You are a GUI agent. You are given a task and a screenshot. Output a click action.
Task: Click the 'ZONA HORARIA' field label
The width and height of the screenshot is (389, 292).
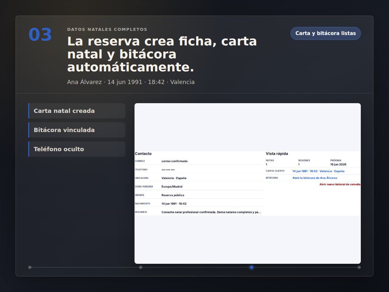(x=144, y=187)
